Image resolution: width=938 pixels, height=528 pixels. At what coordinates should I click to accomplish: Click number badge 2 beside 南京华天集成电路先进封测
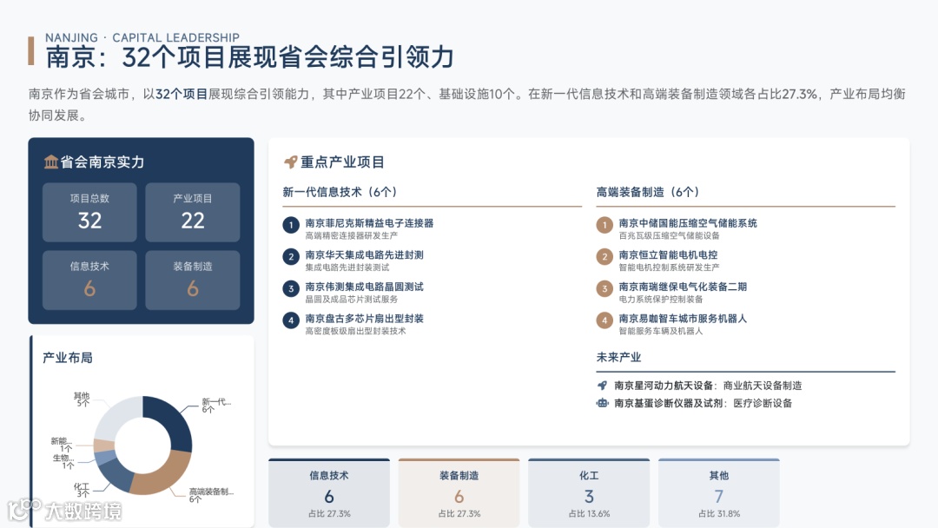click(x=291, y=256)
